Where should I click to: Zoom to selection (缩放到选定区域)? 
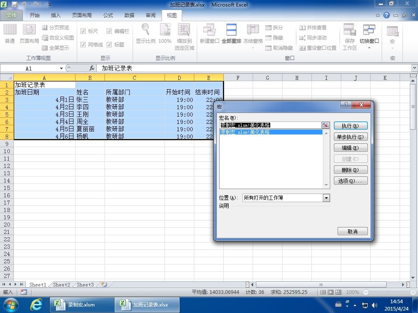(x=184, y=37)
